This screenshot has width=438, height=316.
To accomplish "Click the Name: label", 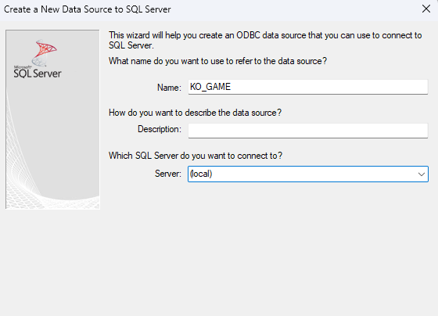I will click(169, 88).
